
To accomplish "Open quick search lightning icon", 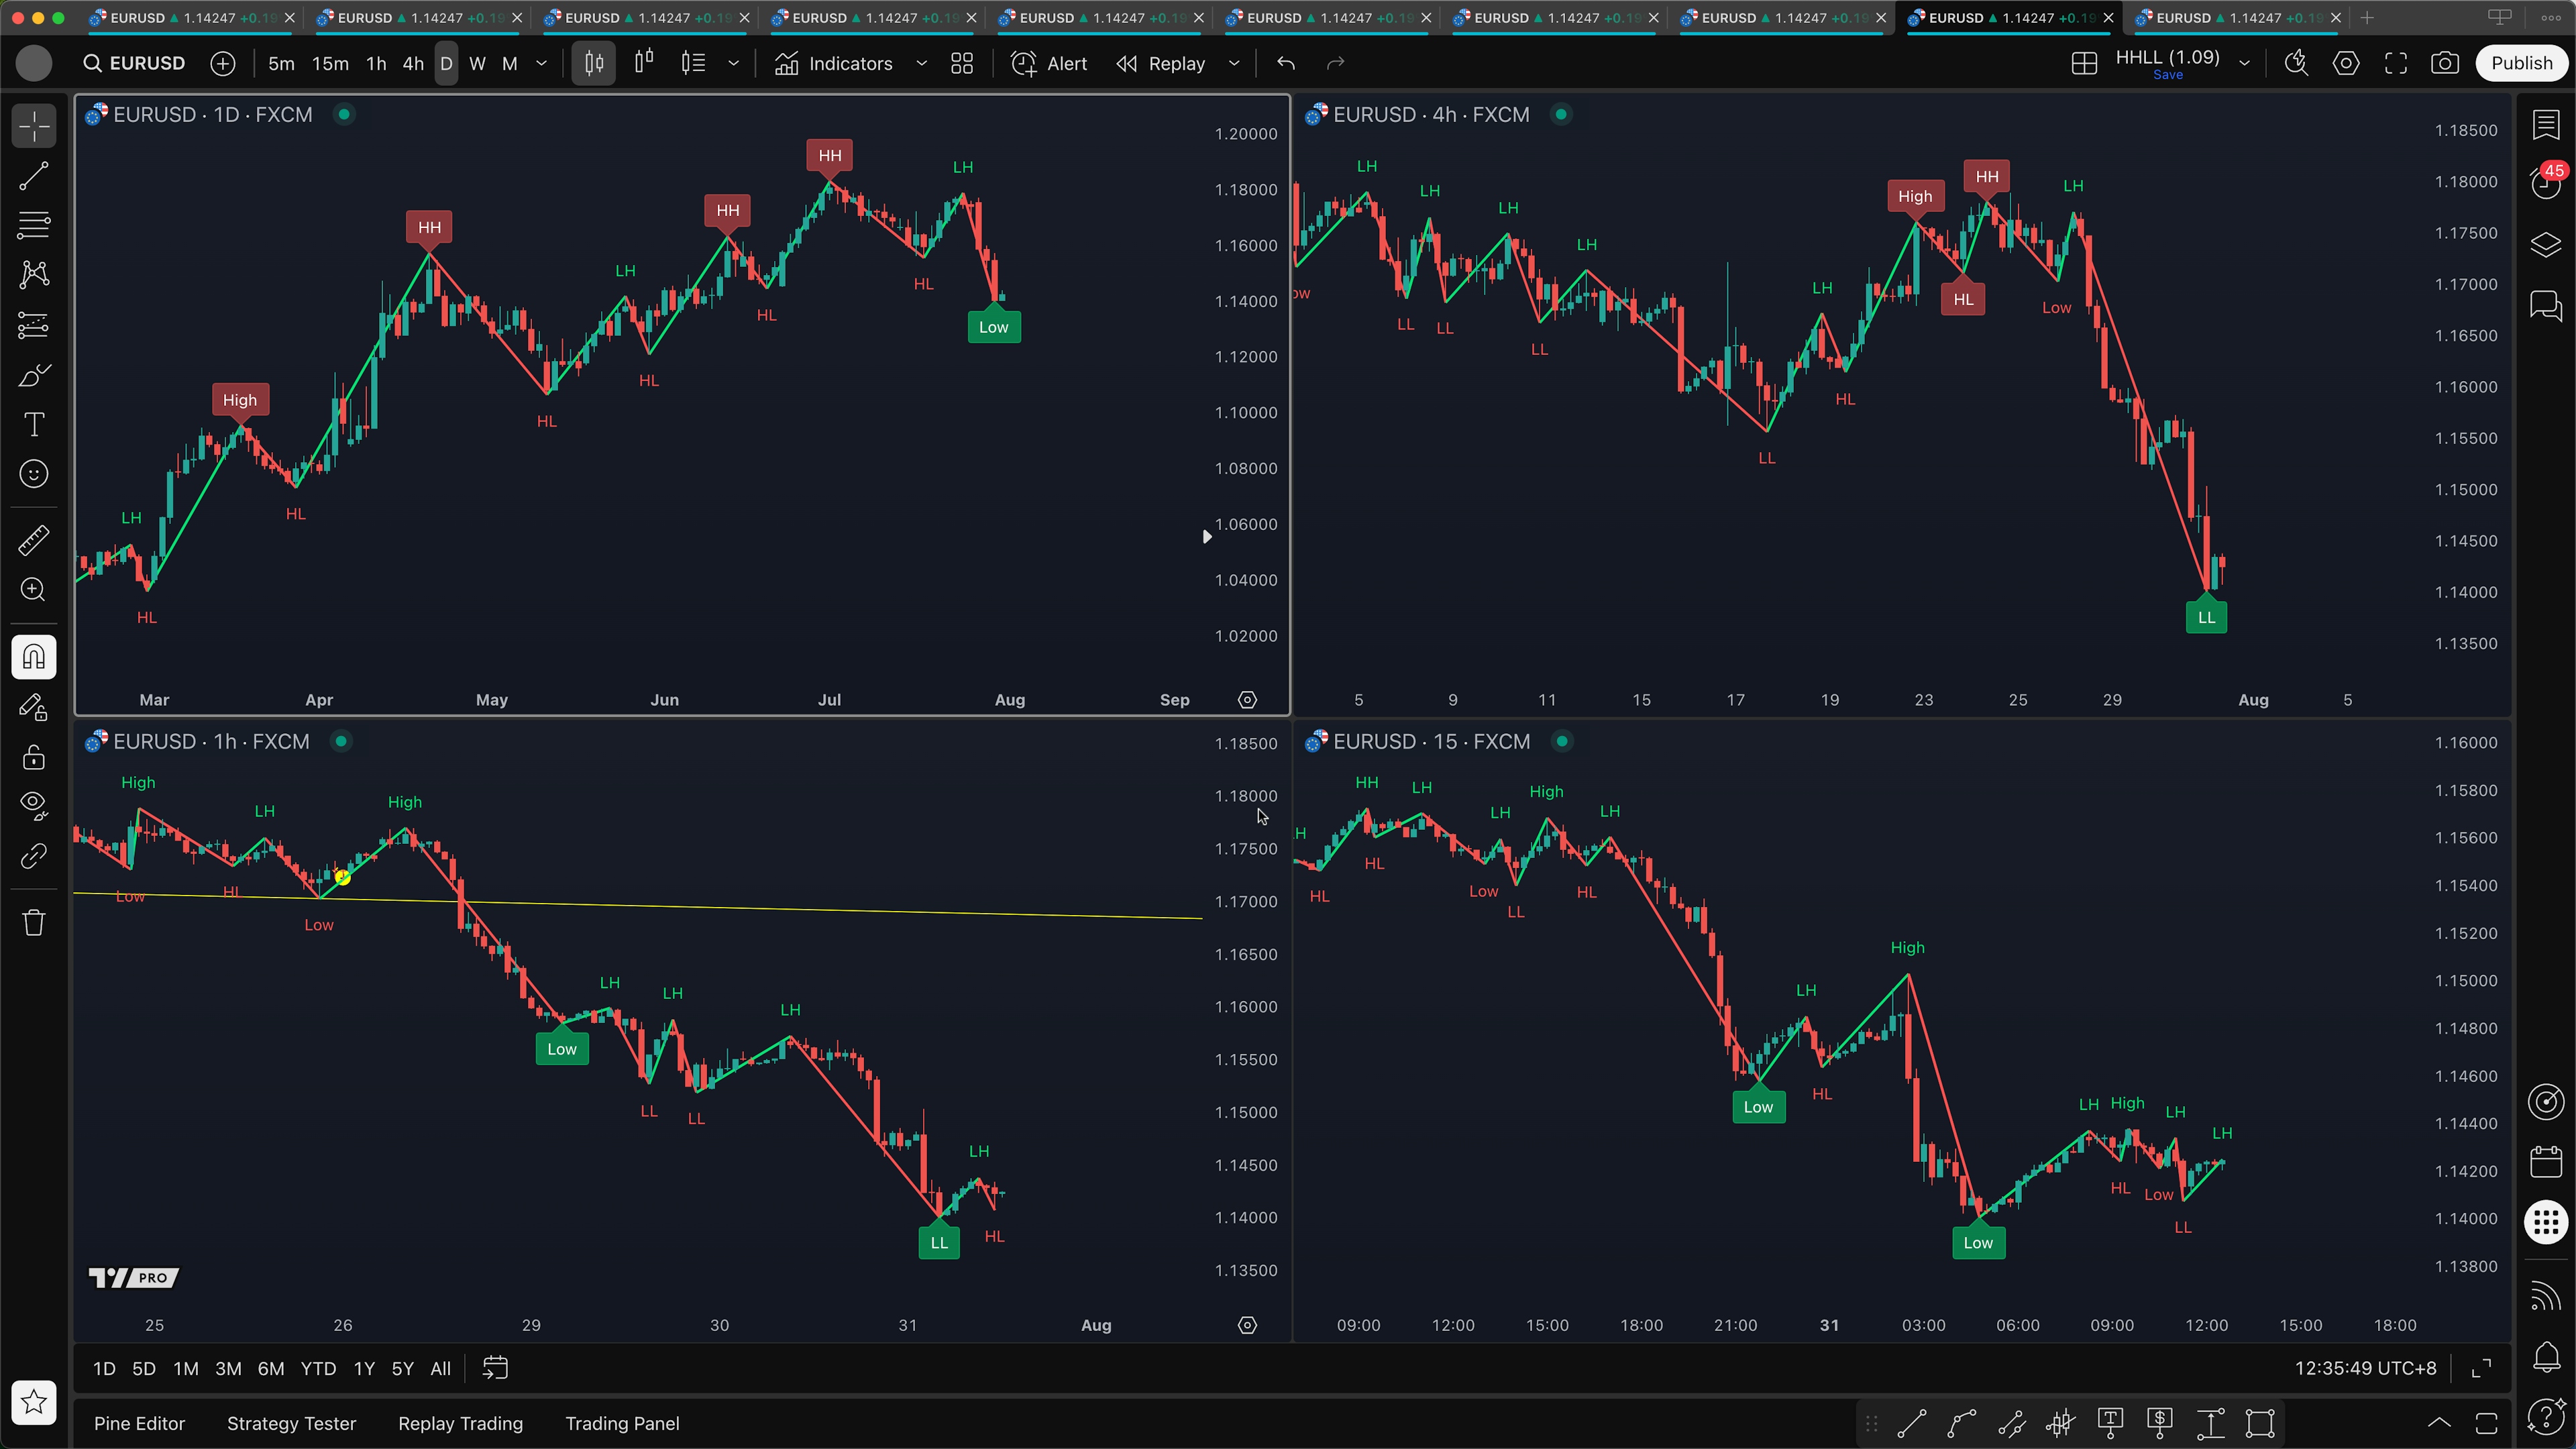I will (2296, 63).
